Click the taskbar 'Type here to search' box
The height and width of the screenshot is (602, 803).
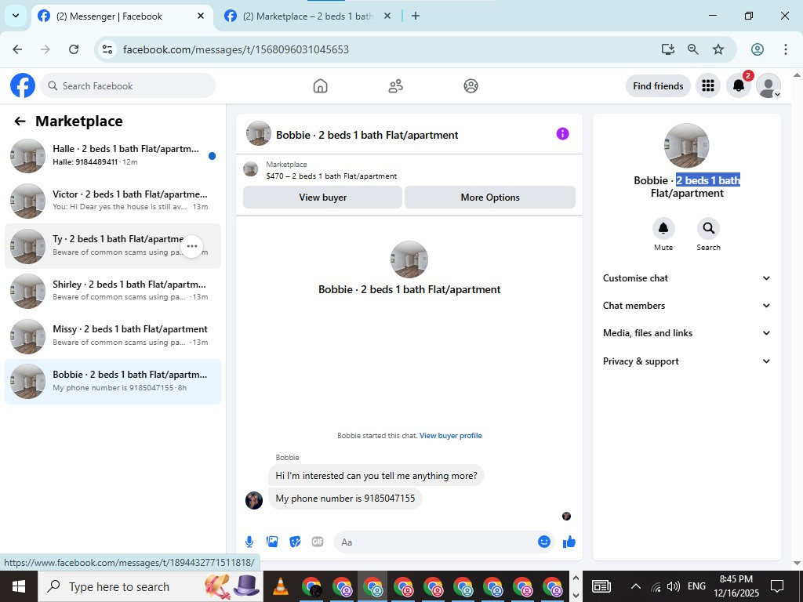[151, 586]
